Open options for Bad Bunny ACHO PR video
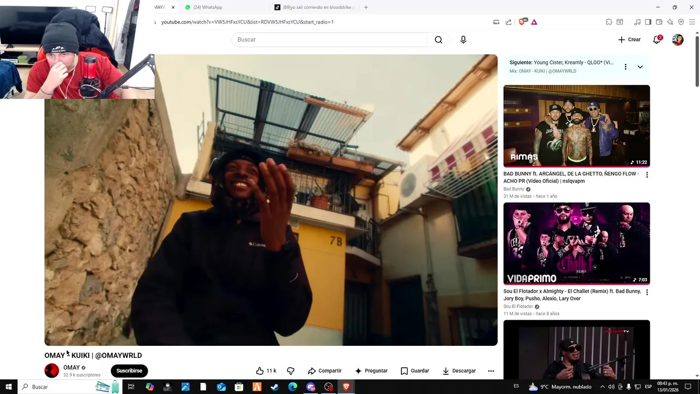The width and height of the screenshot is (700, 394). tap(647, 175)
